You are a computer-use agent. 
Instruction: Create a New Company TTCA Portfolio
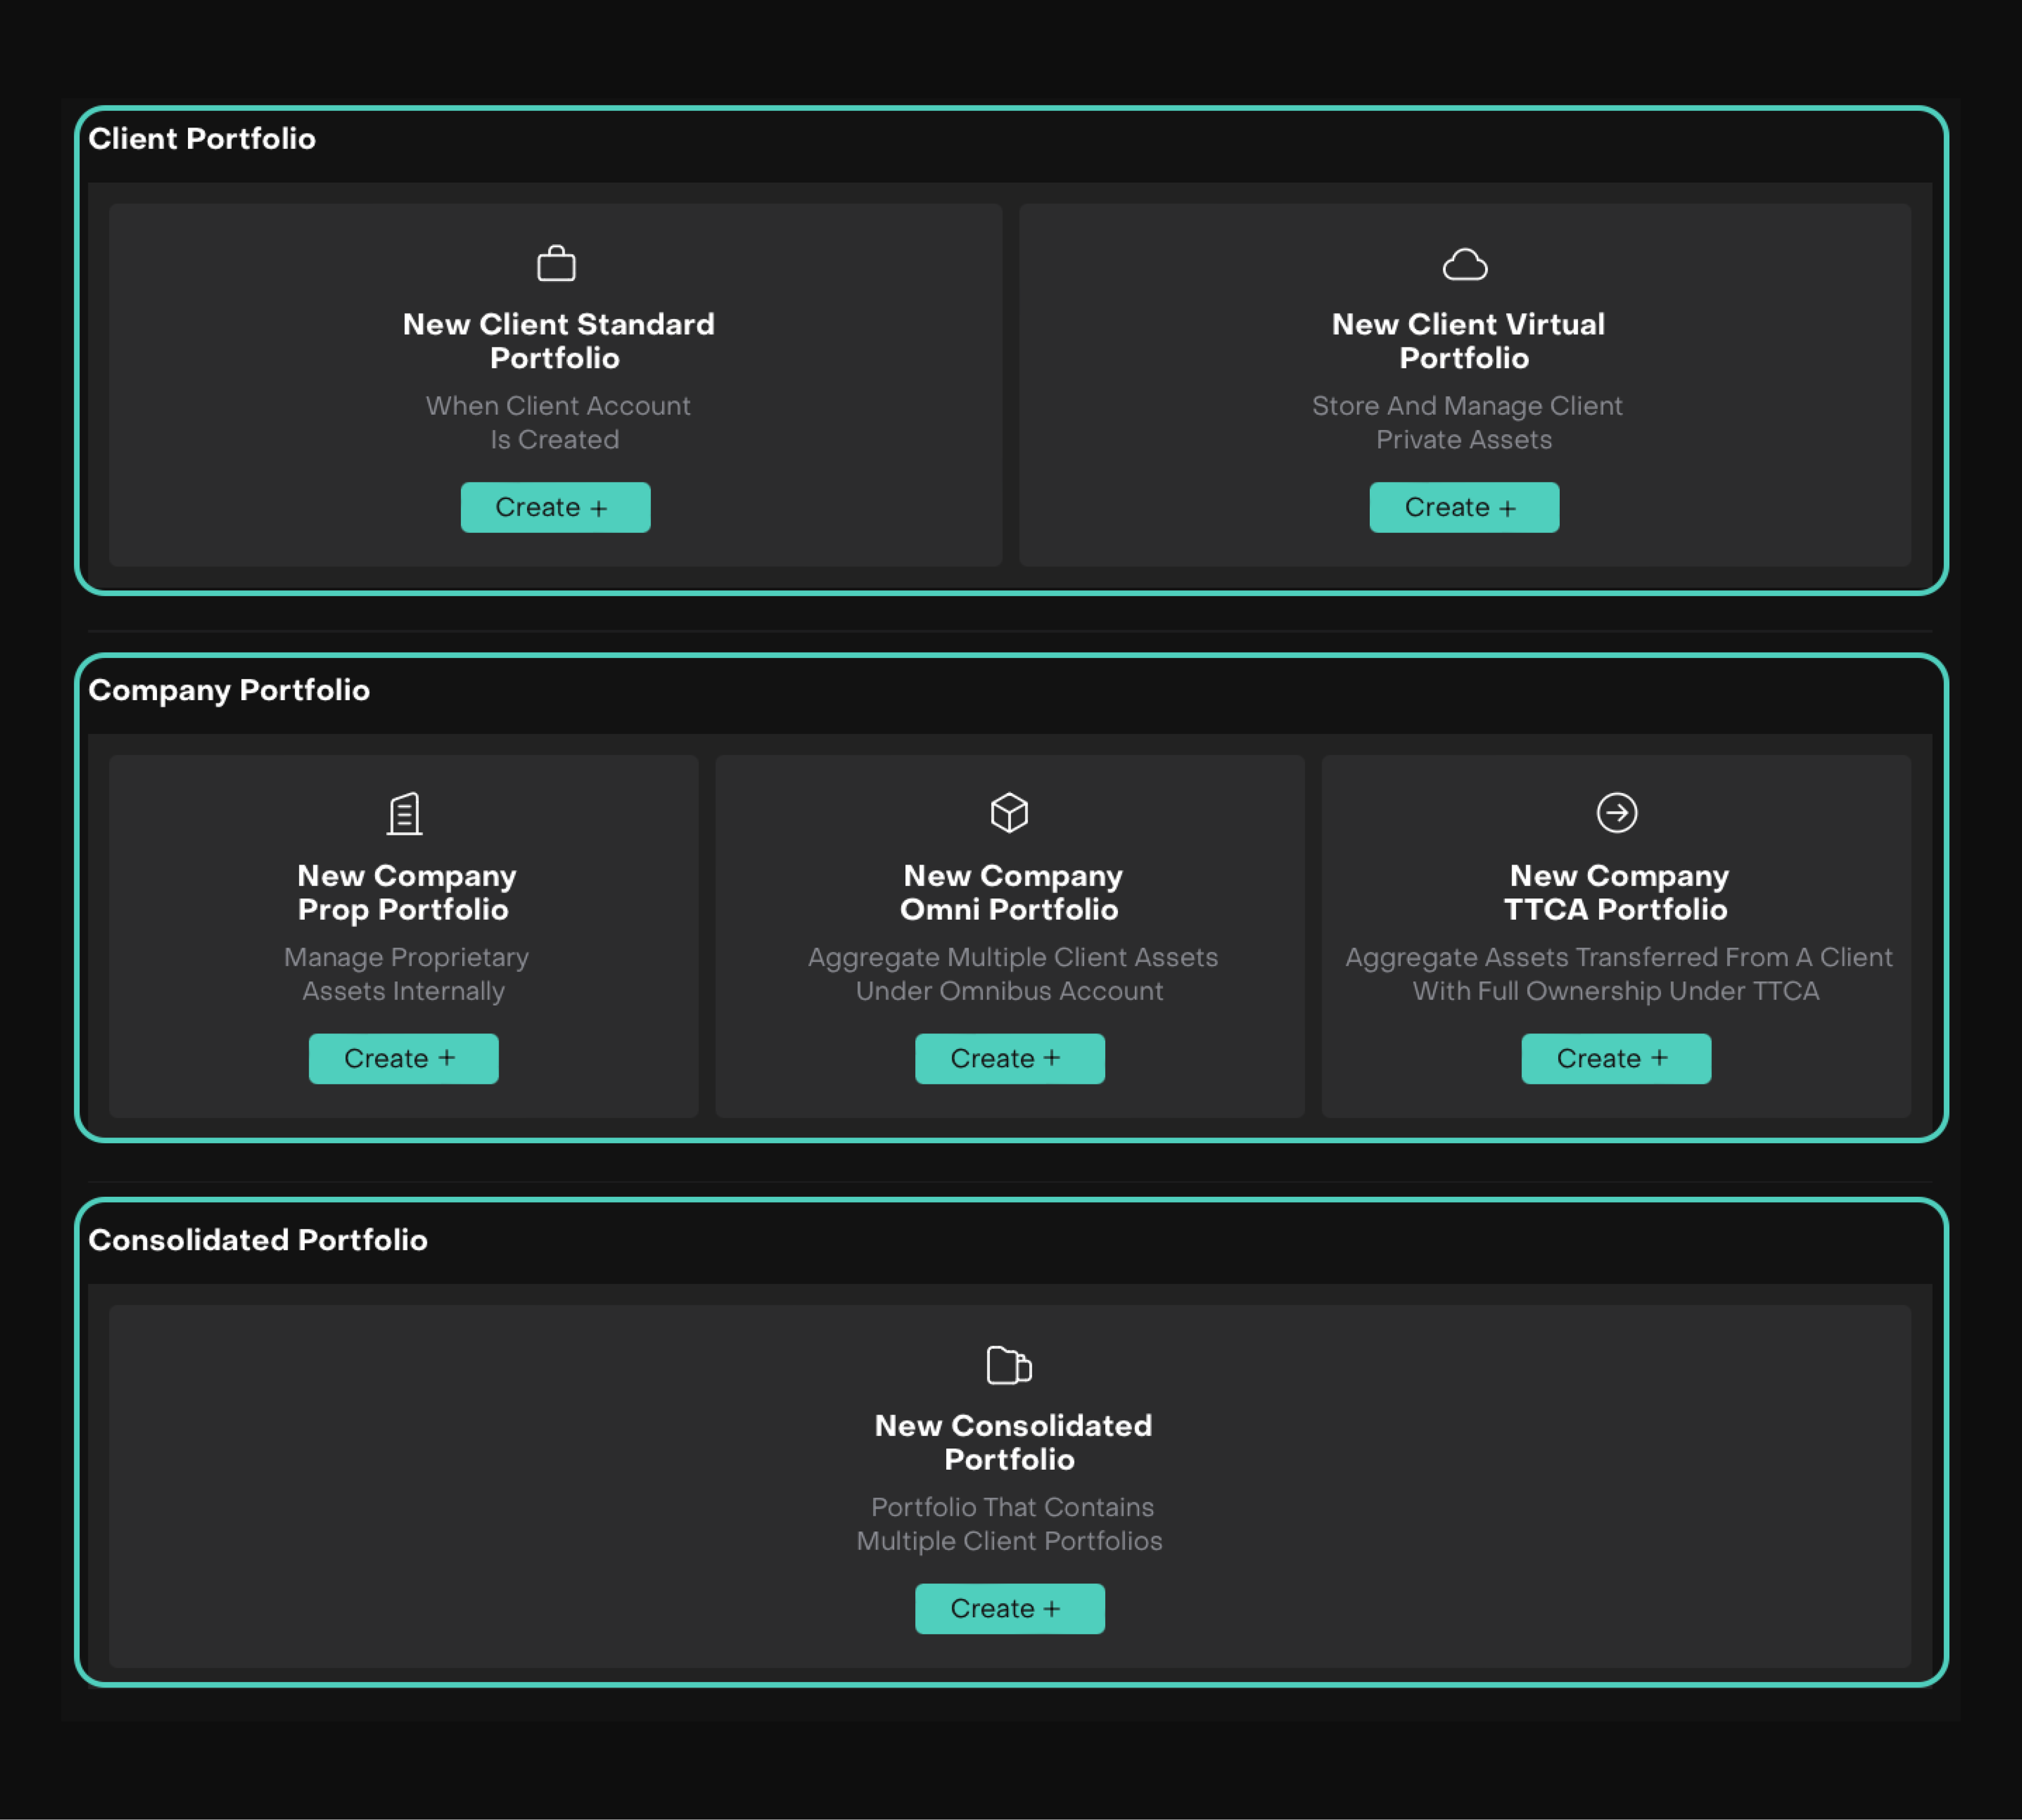coord(1615,1058)
